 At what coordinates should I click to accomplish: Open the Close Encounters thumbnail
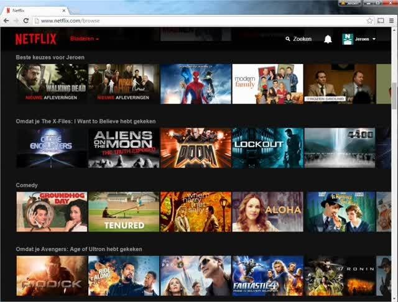tap(52, 148)
